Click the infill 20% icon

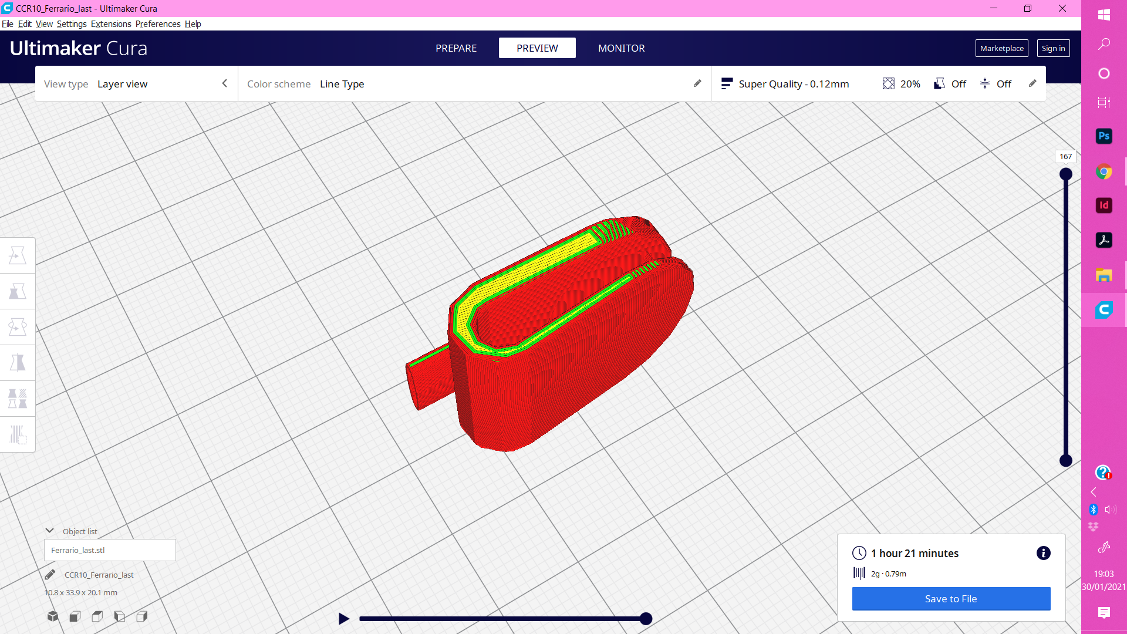pyautogui.click(x=889, y=84)
